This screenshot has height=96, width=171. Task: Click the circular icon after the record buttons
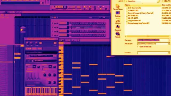(x=65, y=7)
